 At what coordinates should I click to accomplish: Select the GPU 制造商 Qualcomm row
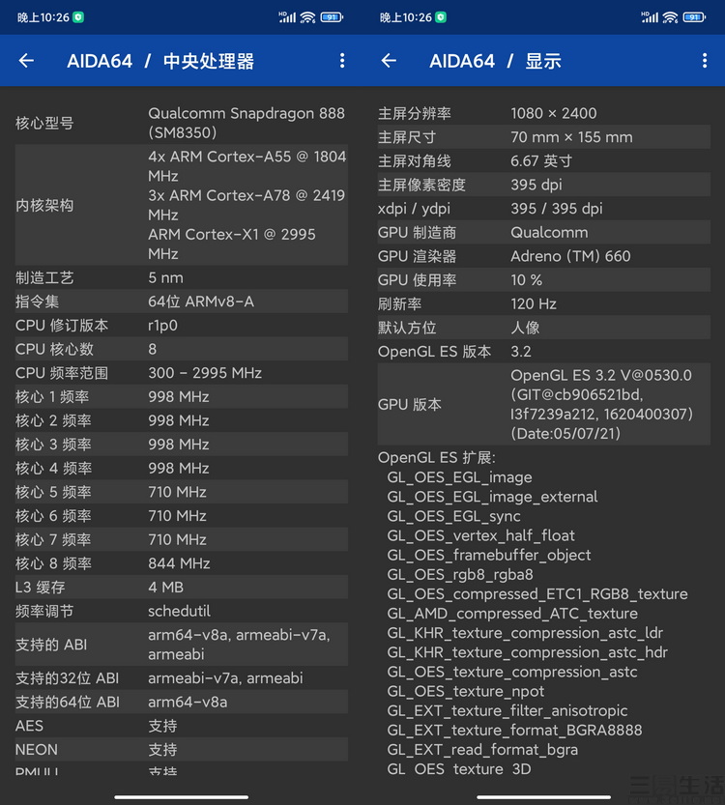click(543, 232)
